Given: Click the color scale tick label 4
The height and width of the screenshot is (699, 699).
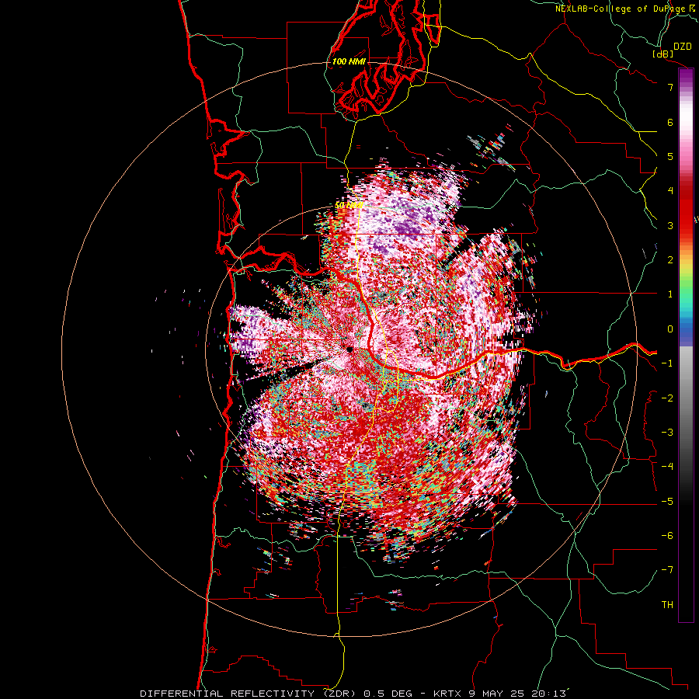Looking at the screenshot, I should [670, 190].
